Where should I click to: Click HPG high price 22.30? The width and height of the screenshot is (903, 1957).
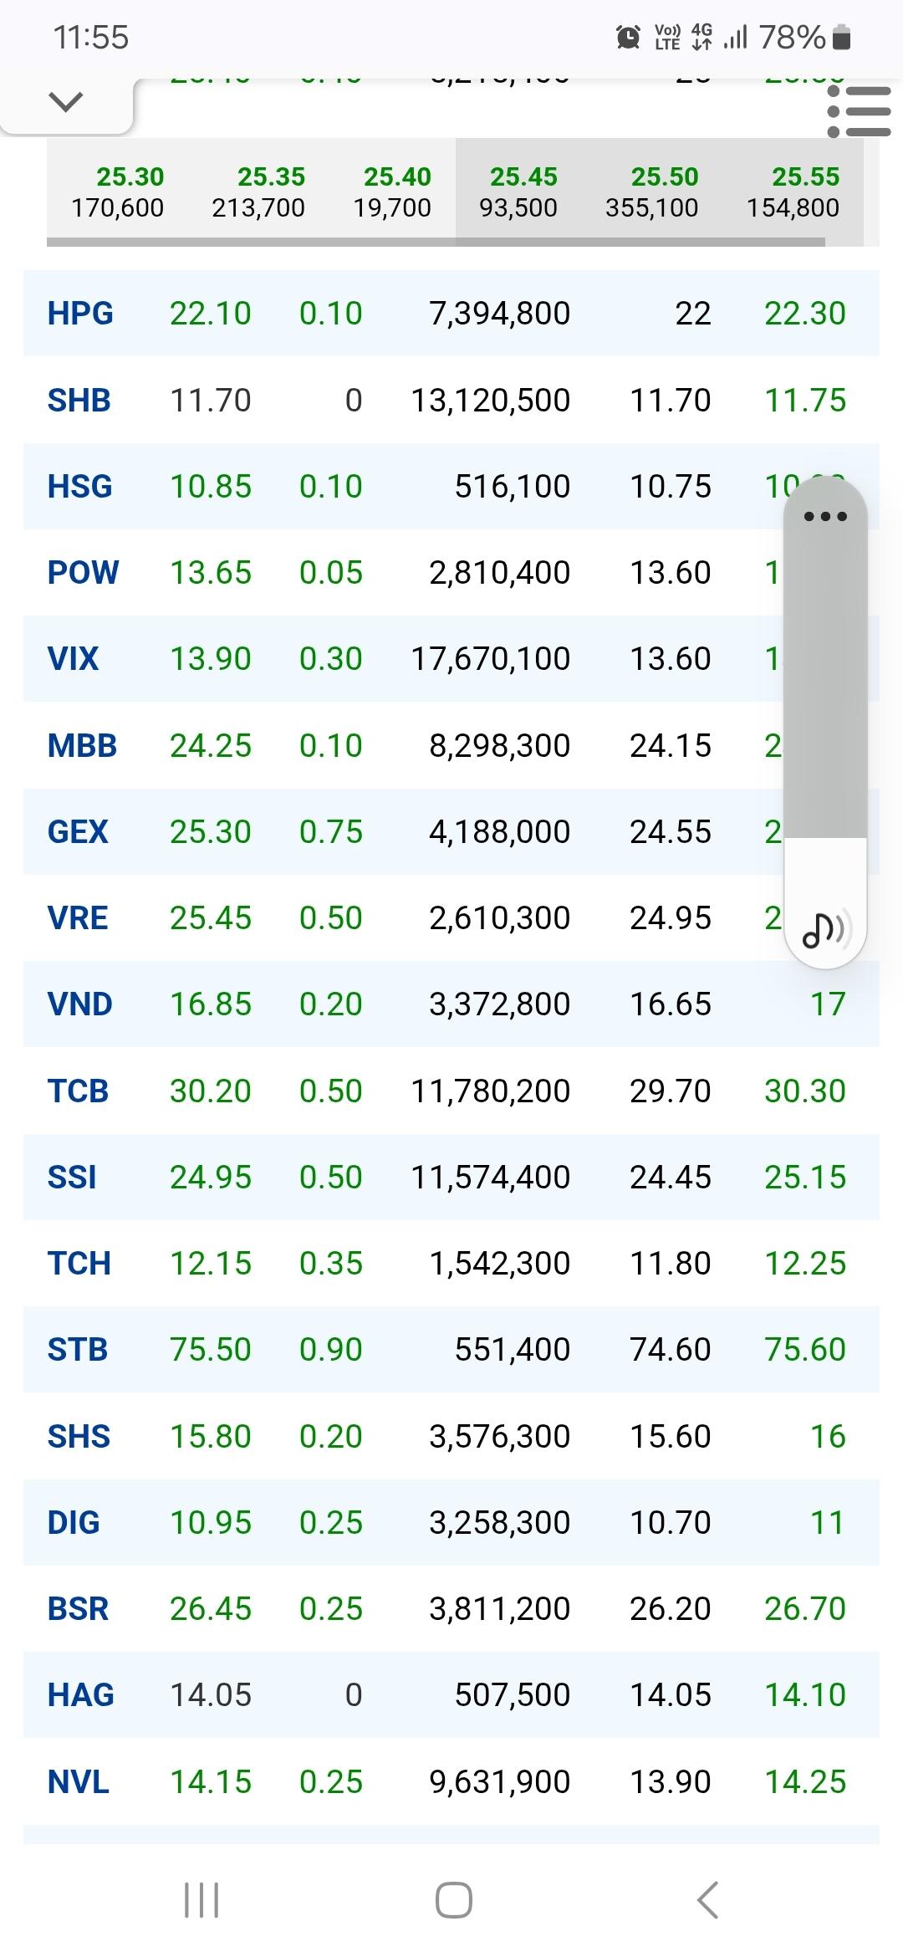(805, 314)
